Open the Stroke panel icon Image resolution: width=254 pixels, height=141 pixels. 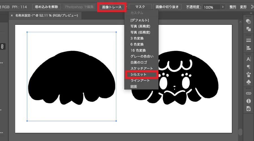[x=248, y=40]
